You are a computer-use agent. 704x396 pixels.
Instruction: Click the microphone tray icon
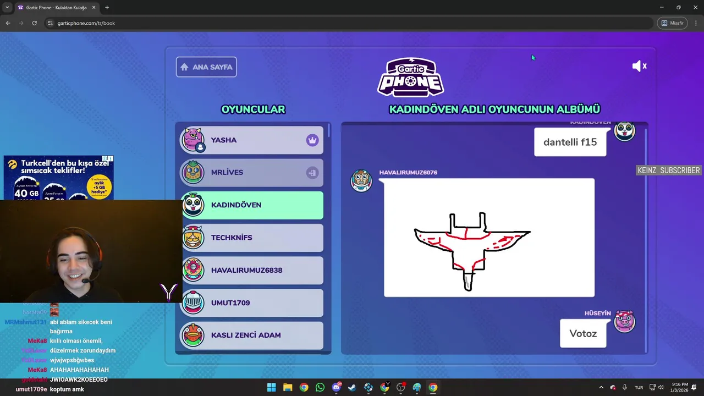tap(625, 387)
